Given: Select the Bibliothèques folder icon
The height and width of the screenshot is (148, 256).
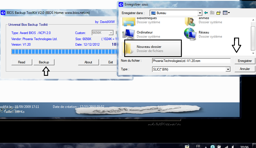Looking at the screenshot, I should pos(129,22).
